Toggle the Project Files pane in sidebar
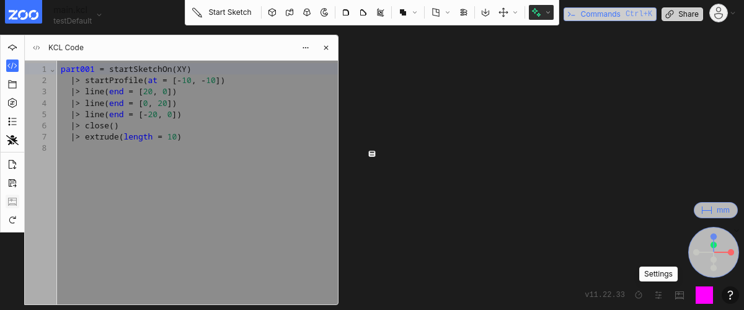Screen dimensions: 744x310 pos(12,84)
